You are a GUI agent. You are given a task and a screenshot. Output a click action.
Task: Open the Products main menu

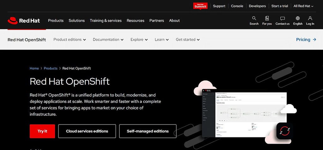pyautogui.click(x=56, y=20)
